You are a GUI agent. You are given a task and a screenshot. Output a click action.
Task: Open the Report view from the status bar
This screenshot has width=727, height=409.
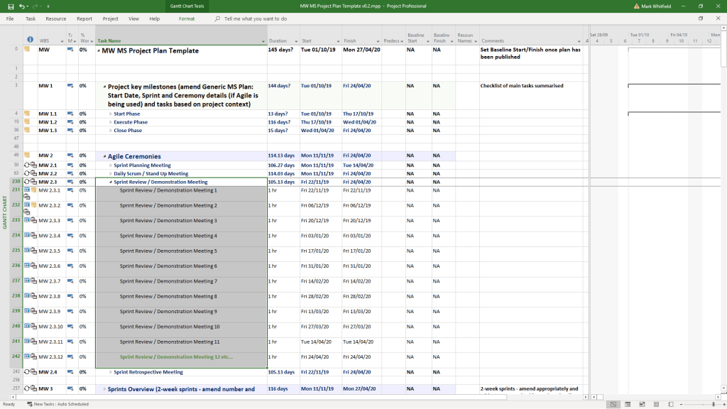[x=670, y=404]
